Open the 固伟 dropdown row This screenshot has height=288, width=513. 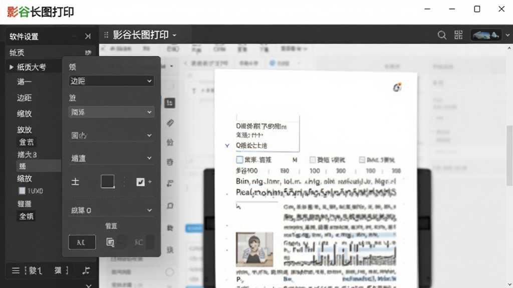click(111, 135)
